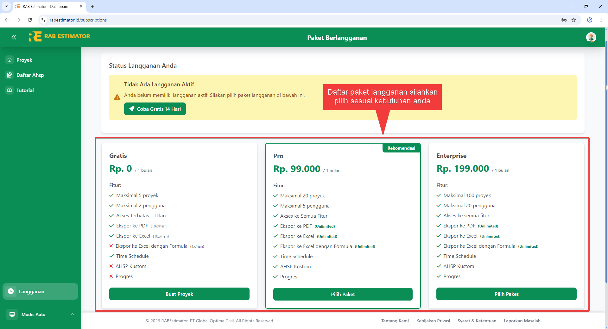Open the browser password manager key icon

564,20
